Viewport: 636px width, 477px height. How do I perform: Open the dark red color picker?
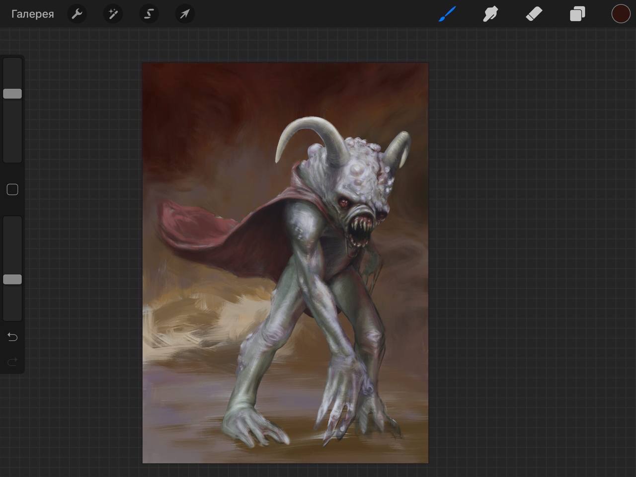621,14
